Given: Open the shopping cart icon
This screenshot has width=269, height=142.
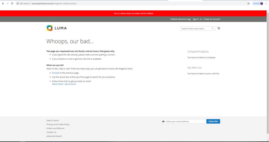Looking at the screenshot, I should click(x=219, y=28).
